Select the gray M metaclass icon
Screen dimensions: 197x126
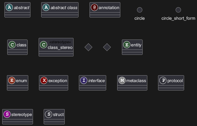coord(122,81)
